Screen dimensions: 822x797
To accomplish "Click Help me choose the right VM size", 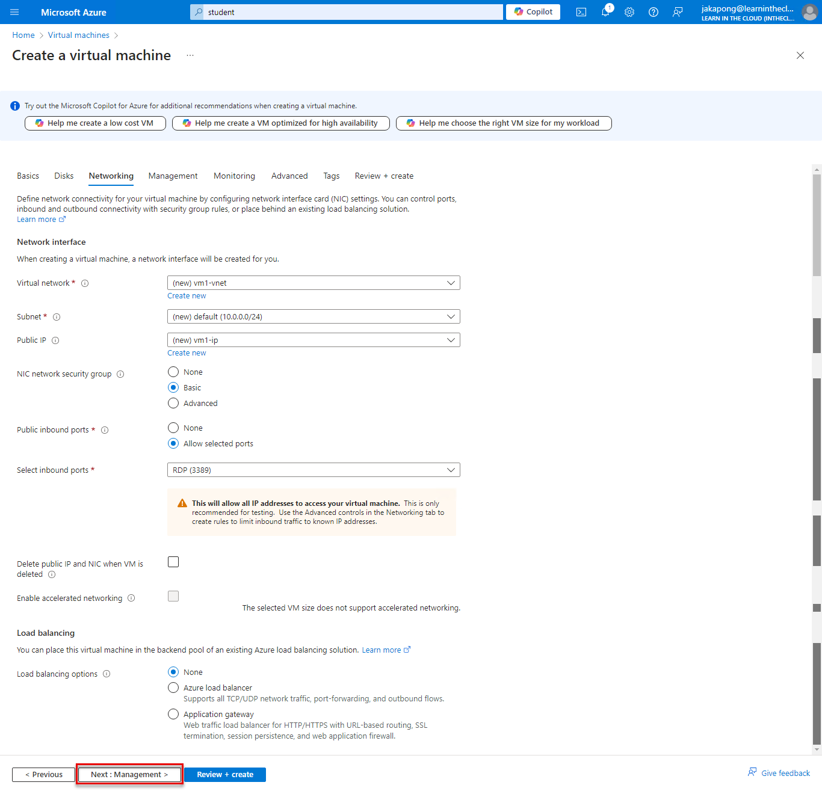I will [504, 123].
